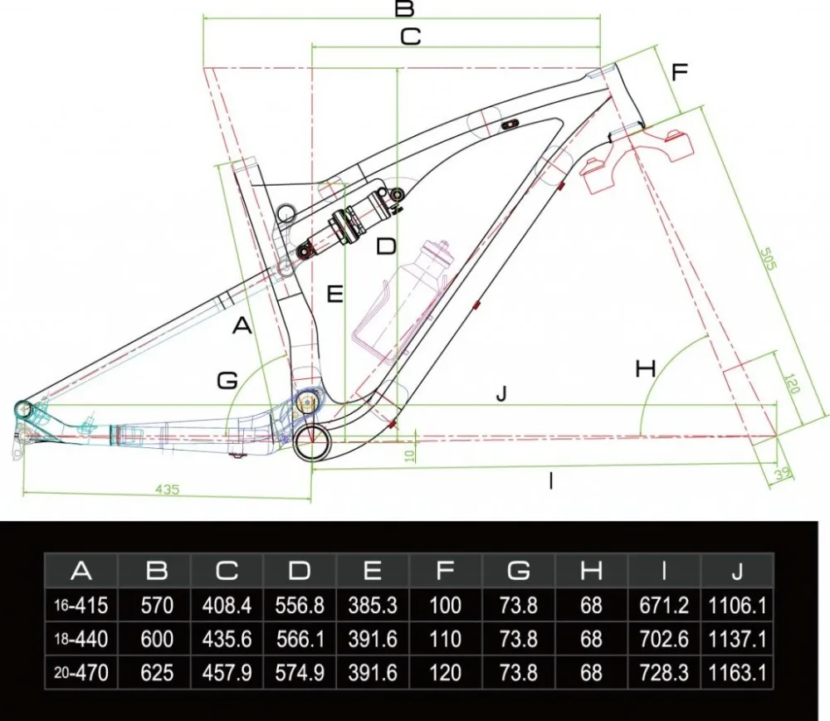Click the 566.1 table cell
Viewport: 830px width, 721px height.
point(300,639)
